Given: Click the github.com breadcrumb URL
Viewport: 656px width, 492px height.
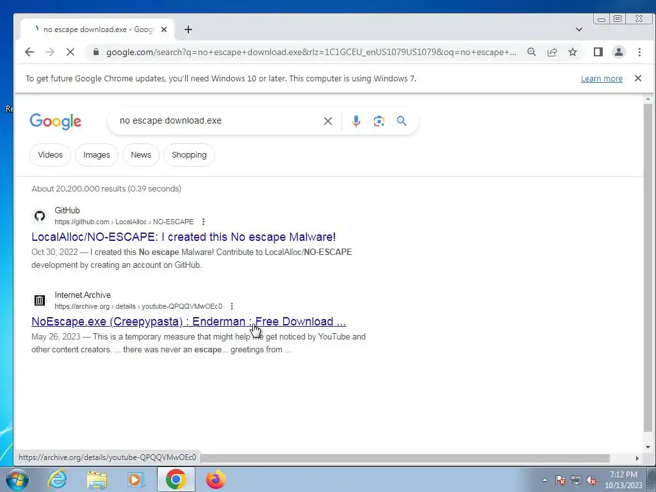Looking at the screenshot, I should coord(124,222).
